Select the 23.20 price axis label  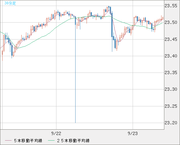pos(171,123)
